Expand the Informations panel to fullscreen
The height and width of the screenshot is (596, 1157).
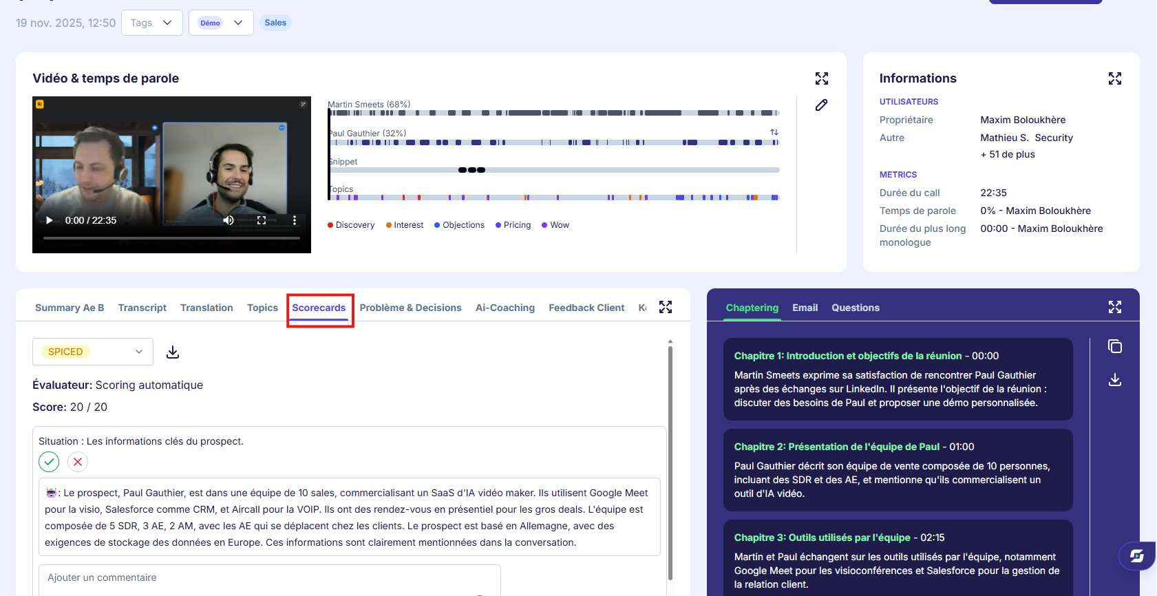tap(1115, 78)
